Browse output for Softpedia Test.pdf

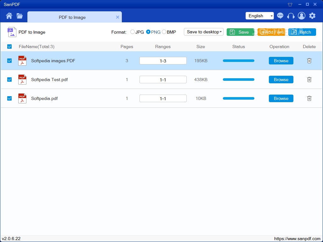pos(281,80)
